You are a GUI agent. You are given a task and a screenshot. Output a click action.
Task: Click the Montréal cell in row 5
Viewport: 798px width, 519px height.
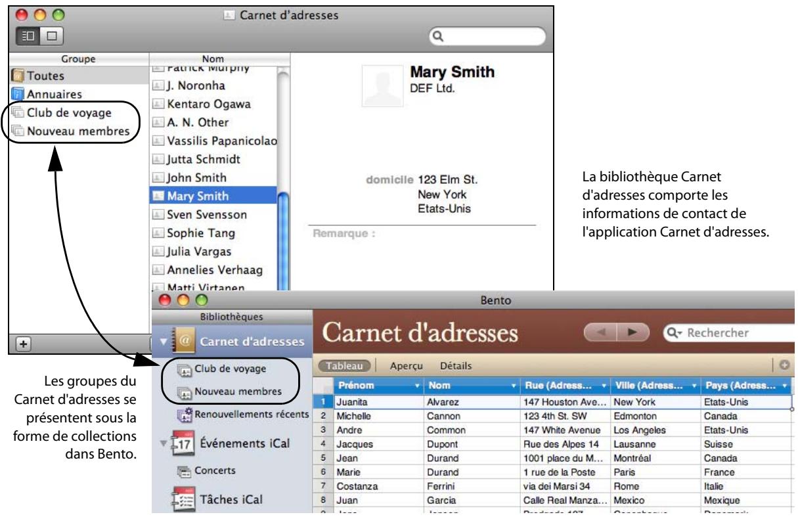tap(655, 457)
